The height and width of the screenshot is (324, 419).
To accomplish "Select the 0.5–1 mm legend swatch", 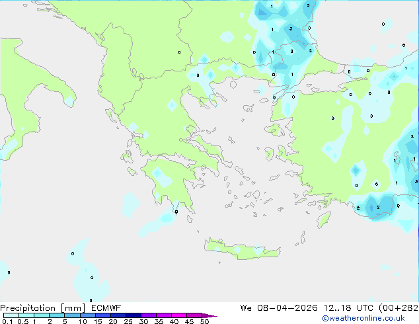I will (26, 315).
